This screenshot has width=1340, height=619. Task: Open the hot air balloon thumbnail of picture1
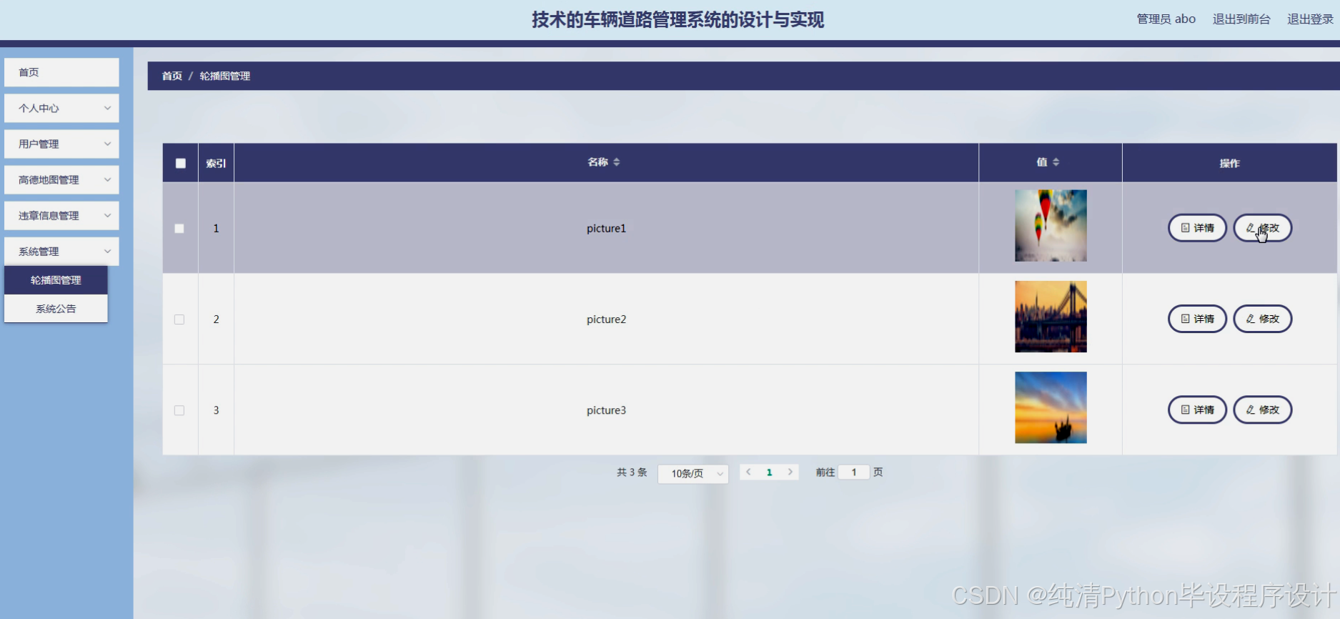(1051, 226)
